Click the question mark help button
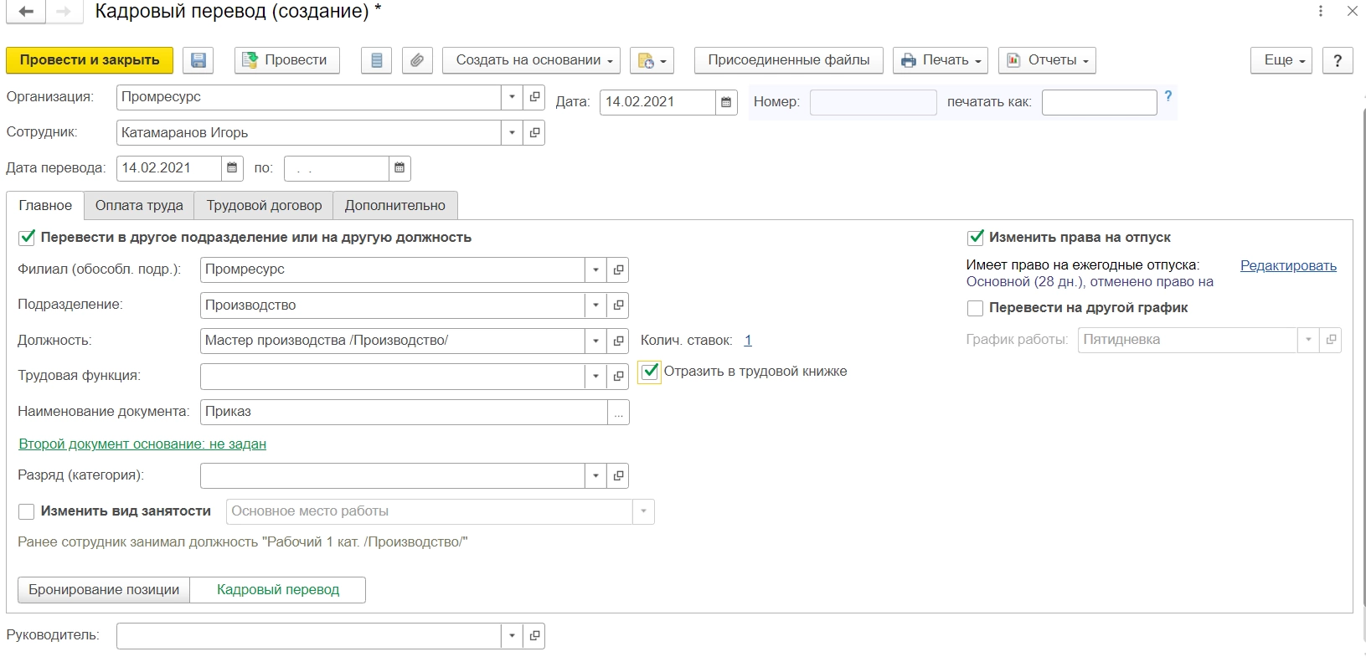The image size is (1366, 662). coord(1337,60)
